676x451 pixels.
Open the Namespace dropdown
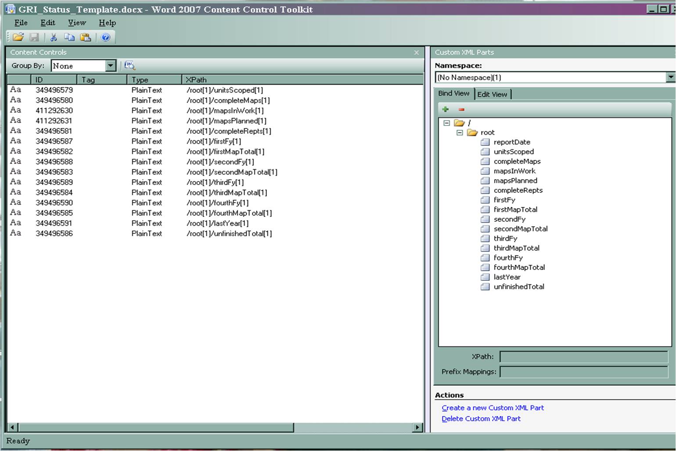click(671, 78)
